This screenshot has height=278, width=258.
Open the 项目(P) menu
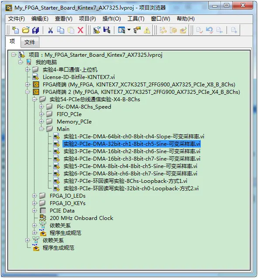87,19
